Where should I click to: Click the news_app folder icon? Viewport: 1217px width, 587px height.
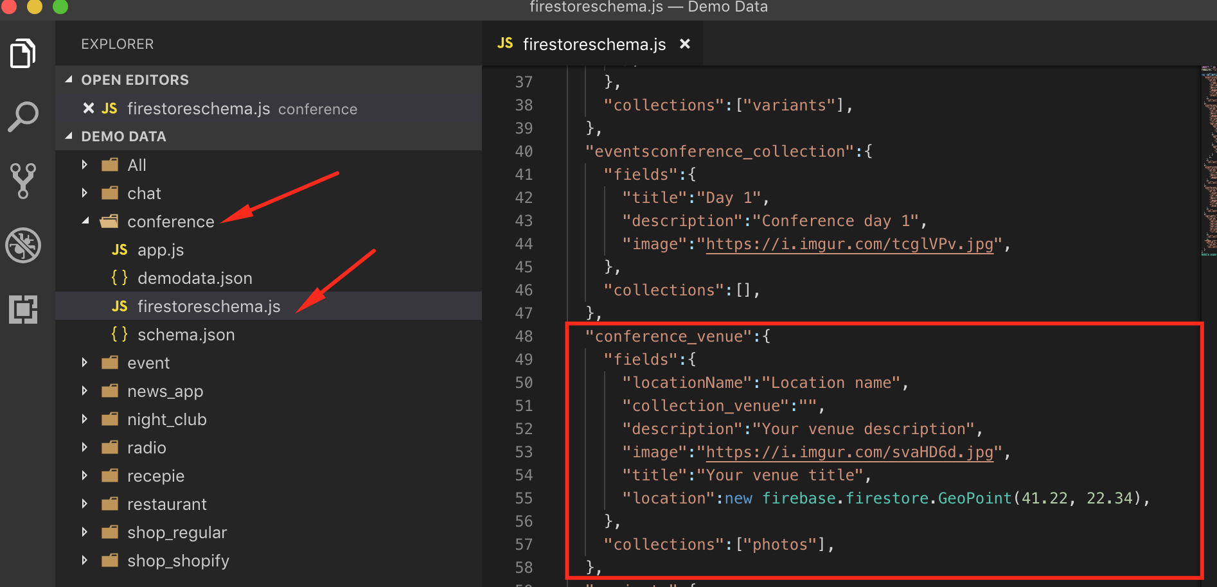tap(110, 391)
